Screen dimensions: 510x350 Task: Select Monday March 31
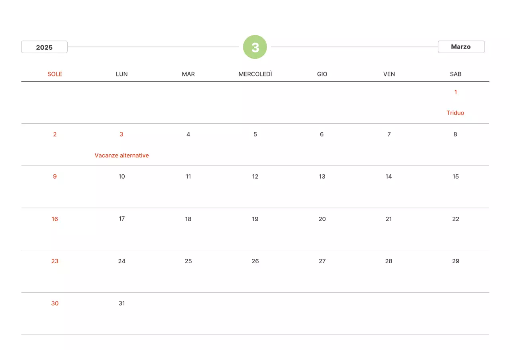pos(122,303)
